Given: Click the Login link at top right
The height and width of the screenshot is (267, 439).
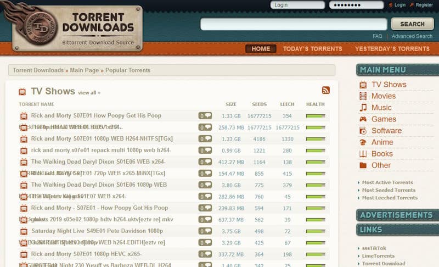Looking at the screenshot, I should coord(400,5).
